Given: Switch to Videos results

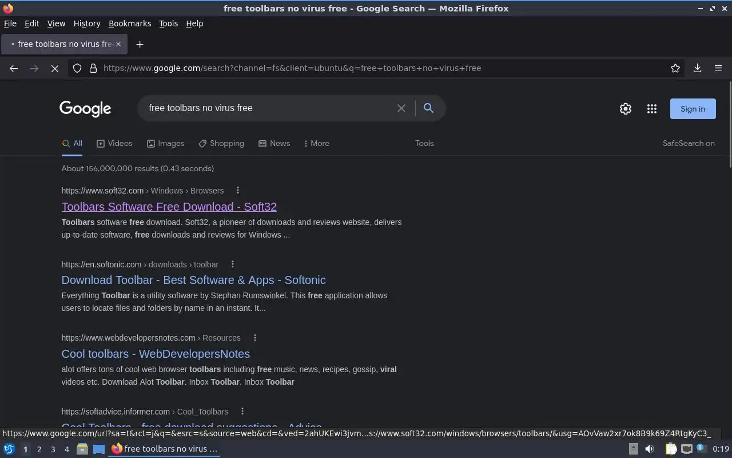Looking at the screenshot, I should (114, 144).
